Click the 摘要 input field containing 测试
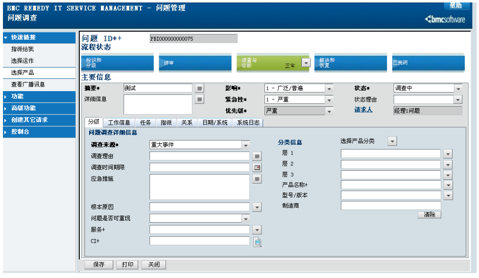 pyautogui.click(x=158, y=89)
